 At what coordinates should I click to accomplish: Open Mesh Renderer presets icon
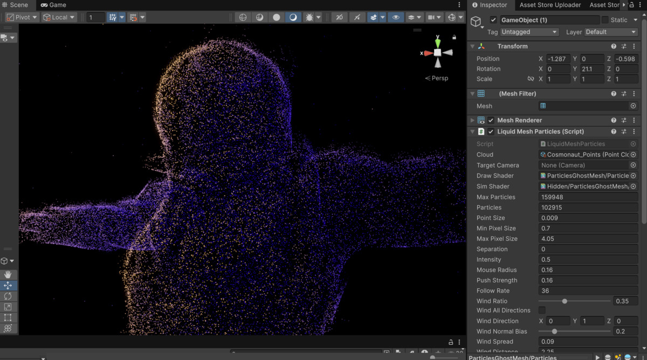coord(624,120)
